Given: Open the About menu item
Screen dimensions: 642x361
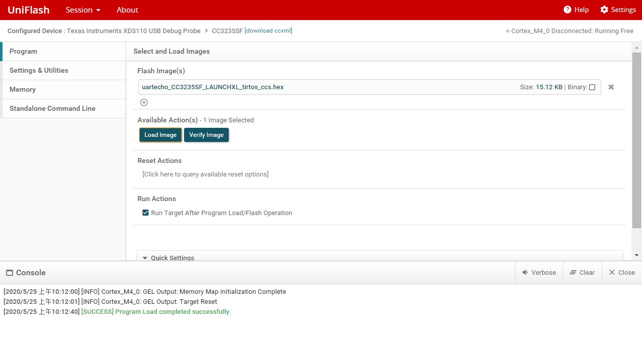Looking at the screenshot, I should (x=127, y=10).
